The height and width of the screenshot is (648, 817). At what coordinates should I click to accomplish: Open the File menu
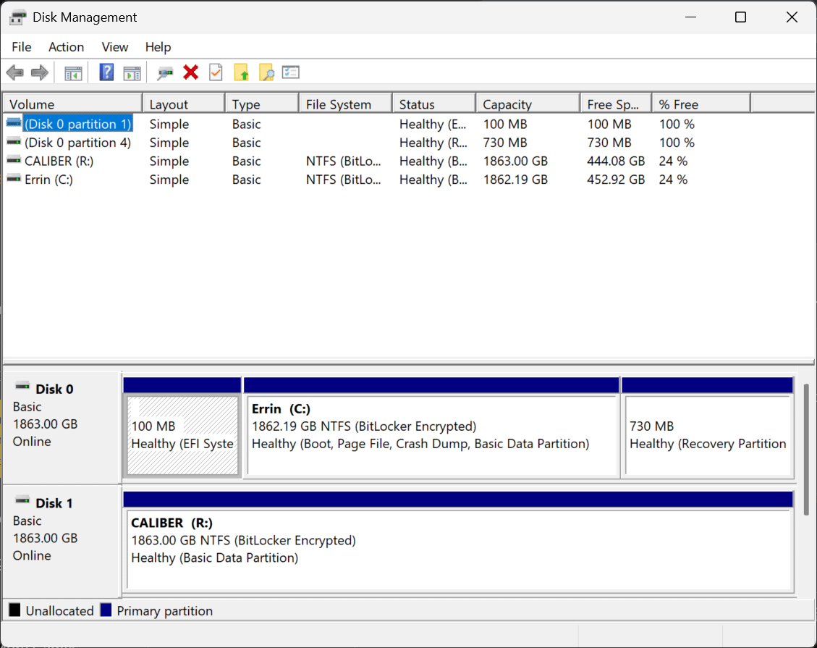(x=22, y=47)
